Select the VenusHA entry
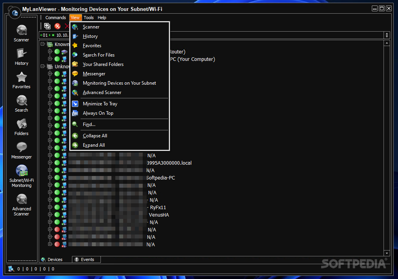The width and height of the screenshot is (398, 279). (159, 215)
